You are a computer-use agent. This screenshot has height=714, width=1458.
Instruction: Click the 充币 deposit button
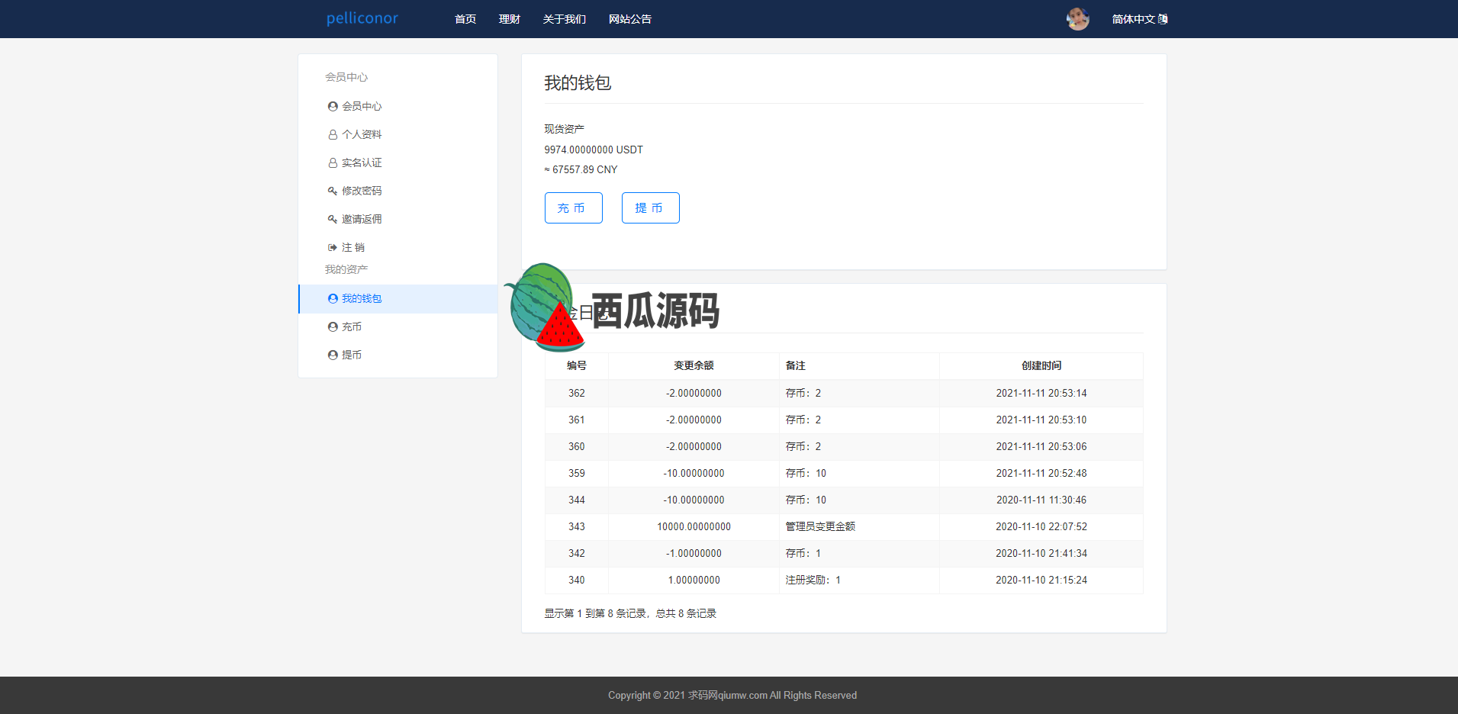tap(574, 207)
